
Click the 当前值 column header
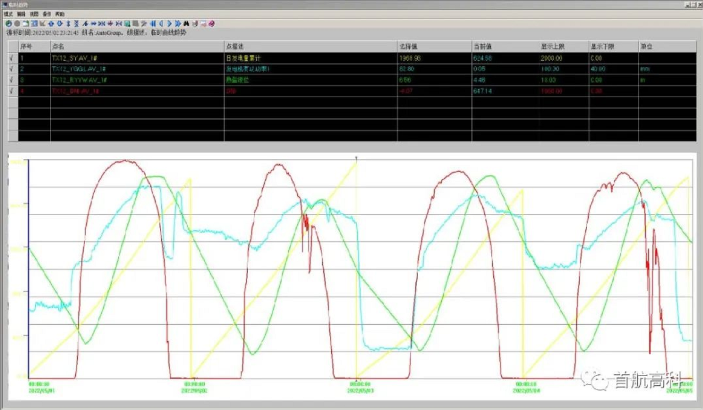[482, 47]
